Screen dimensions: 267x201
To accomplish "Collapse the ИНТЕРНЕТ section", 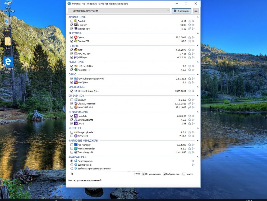I will pyautogui.click(x=197, y=128).
